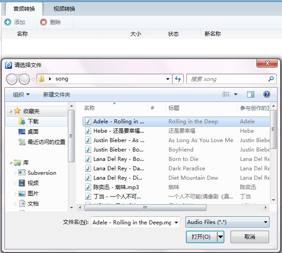Sort files by the 标题 column

(x=174, y=108)
